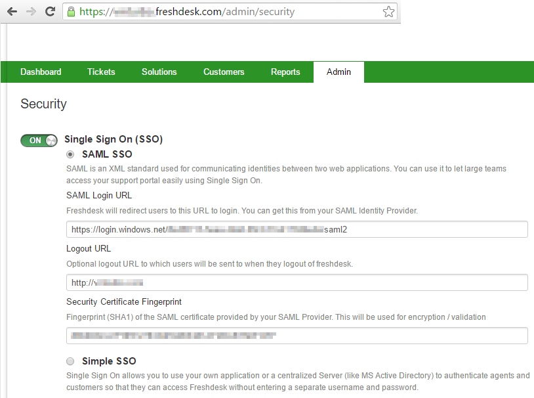Click the SAML Login URL input field
The height and width of the screenshot is (398, 534).
pyautogui.click(x=297, y=229)
